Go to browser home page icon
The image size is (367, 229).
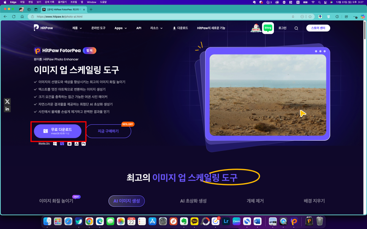tap(22, 17)
